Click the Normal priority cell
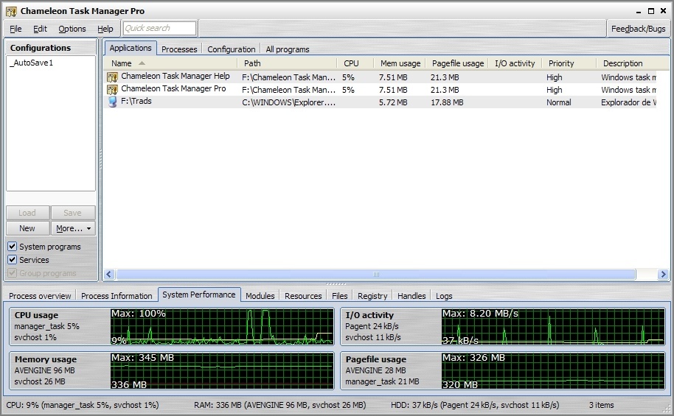Viewport: 674px width, 416px height. click(559, 102)
